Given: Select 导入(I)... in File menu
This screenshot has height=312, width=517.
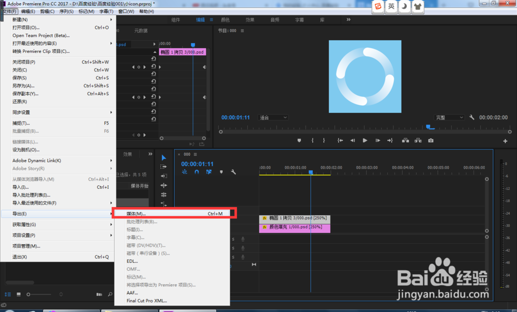Looking at the screenshot, I should coord(58,187).
